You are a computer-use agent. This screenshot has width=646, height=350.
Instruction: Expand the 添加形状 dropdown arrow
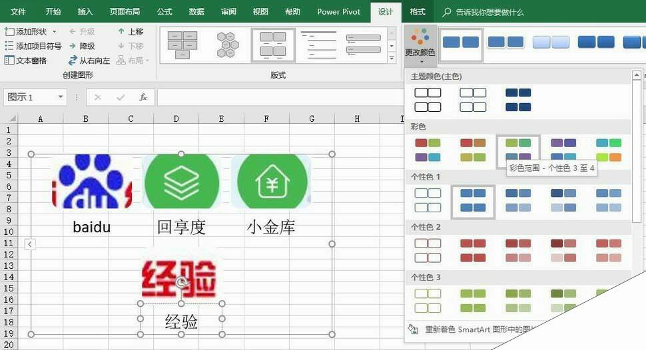coord(55,32)
